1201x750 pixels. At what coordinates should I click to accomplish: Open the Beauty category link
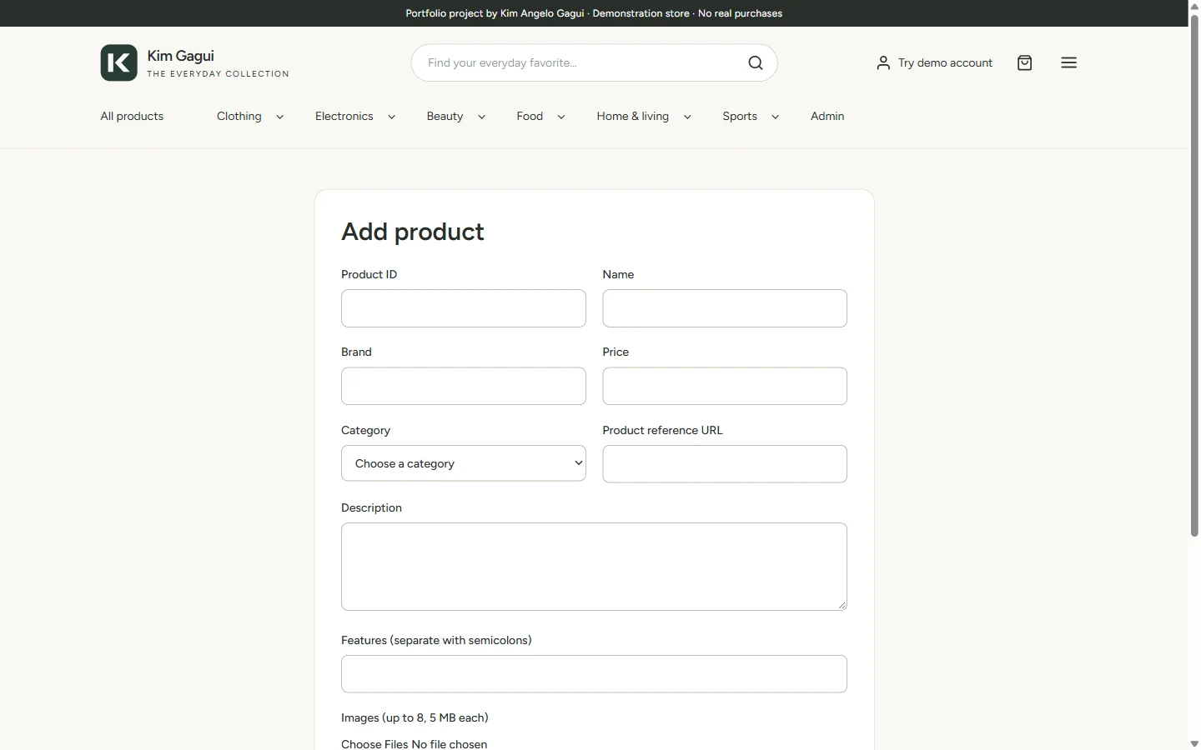(x=445, y=116)
